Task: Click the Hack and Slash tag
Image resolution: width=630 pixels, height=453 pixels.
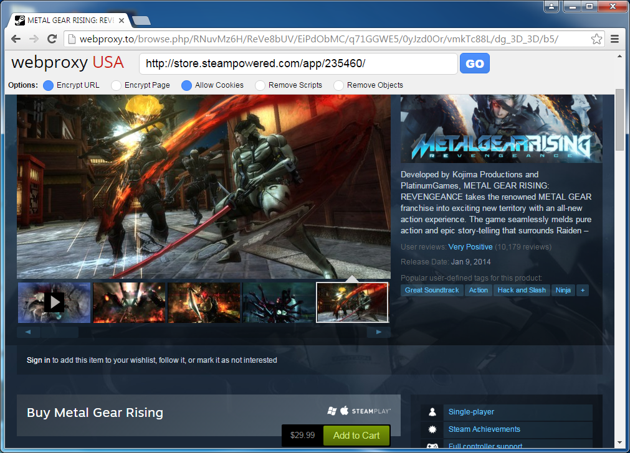Action: pyautogui.click(x=522, y=290)
